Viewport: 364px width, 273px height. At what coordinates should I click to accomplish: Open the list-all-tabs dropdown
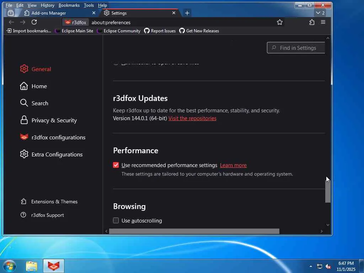[320, 13]
